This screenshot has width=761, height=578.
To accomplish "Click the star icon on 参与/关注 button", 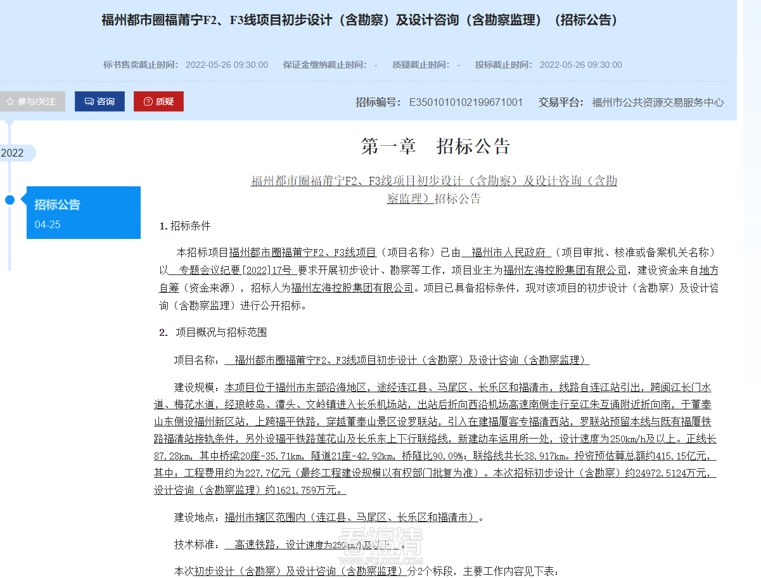I will click(10, 101).
